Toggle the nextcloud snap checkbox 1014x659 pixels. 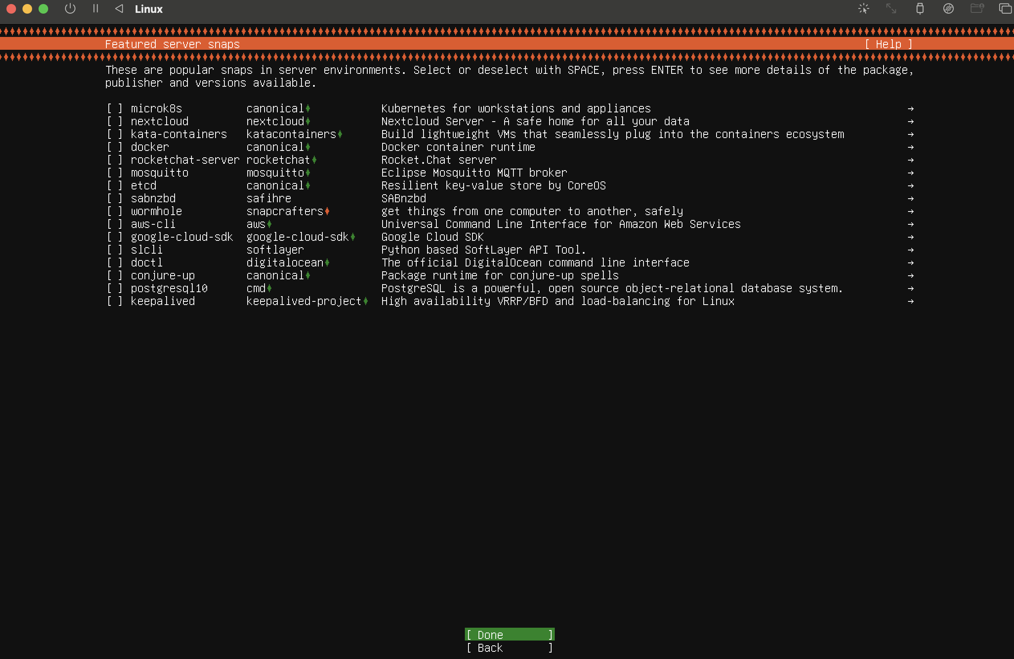pos(115,122)
